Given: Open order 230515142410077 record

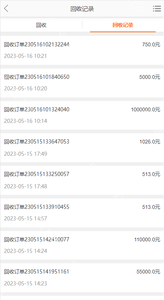Looking at the screenshot, I should [82, 245].
